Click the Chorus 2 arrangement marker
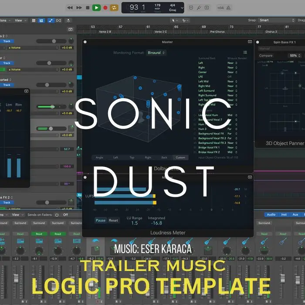The image size is (305, 305). point(271,32)
